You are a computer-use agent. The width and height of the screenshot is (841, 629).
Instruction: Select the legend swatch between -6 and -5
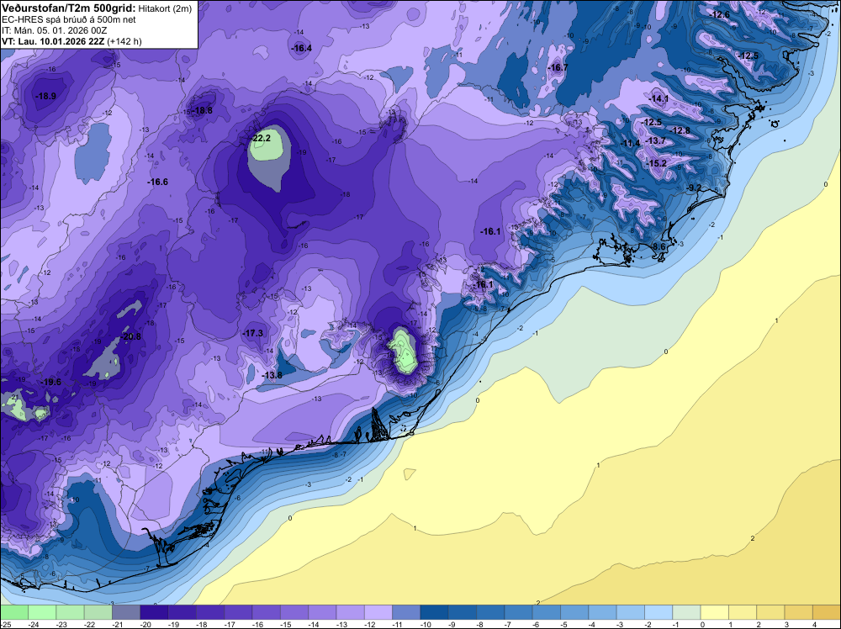(547, 612)
